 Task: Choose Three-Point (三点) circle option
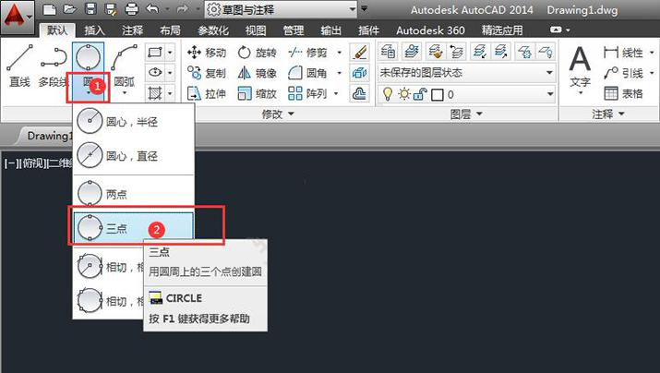tap(134, 228)
